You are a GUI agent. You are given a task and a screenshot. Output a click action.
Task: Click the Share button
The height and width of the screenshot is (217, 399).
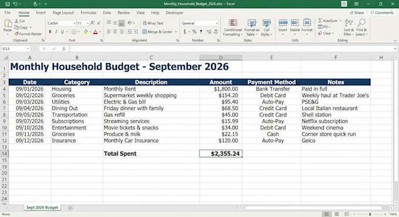coord(357,12)
